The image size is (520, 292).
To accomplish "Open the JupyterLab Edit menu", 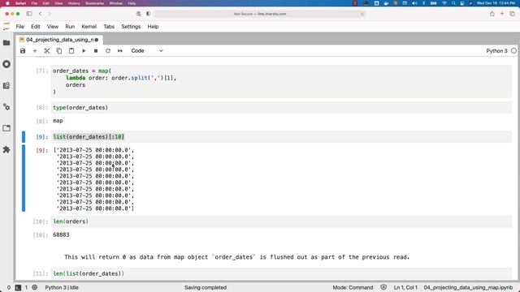I will pos(36,27).
